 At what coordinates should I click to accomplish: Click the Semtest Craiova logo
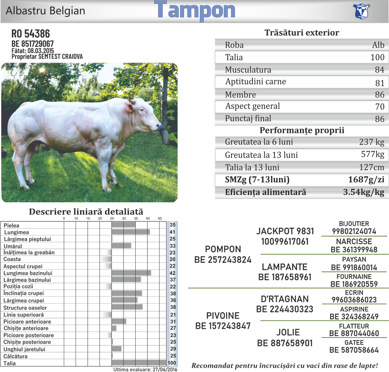point(362,11)
